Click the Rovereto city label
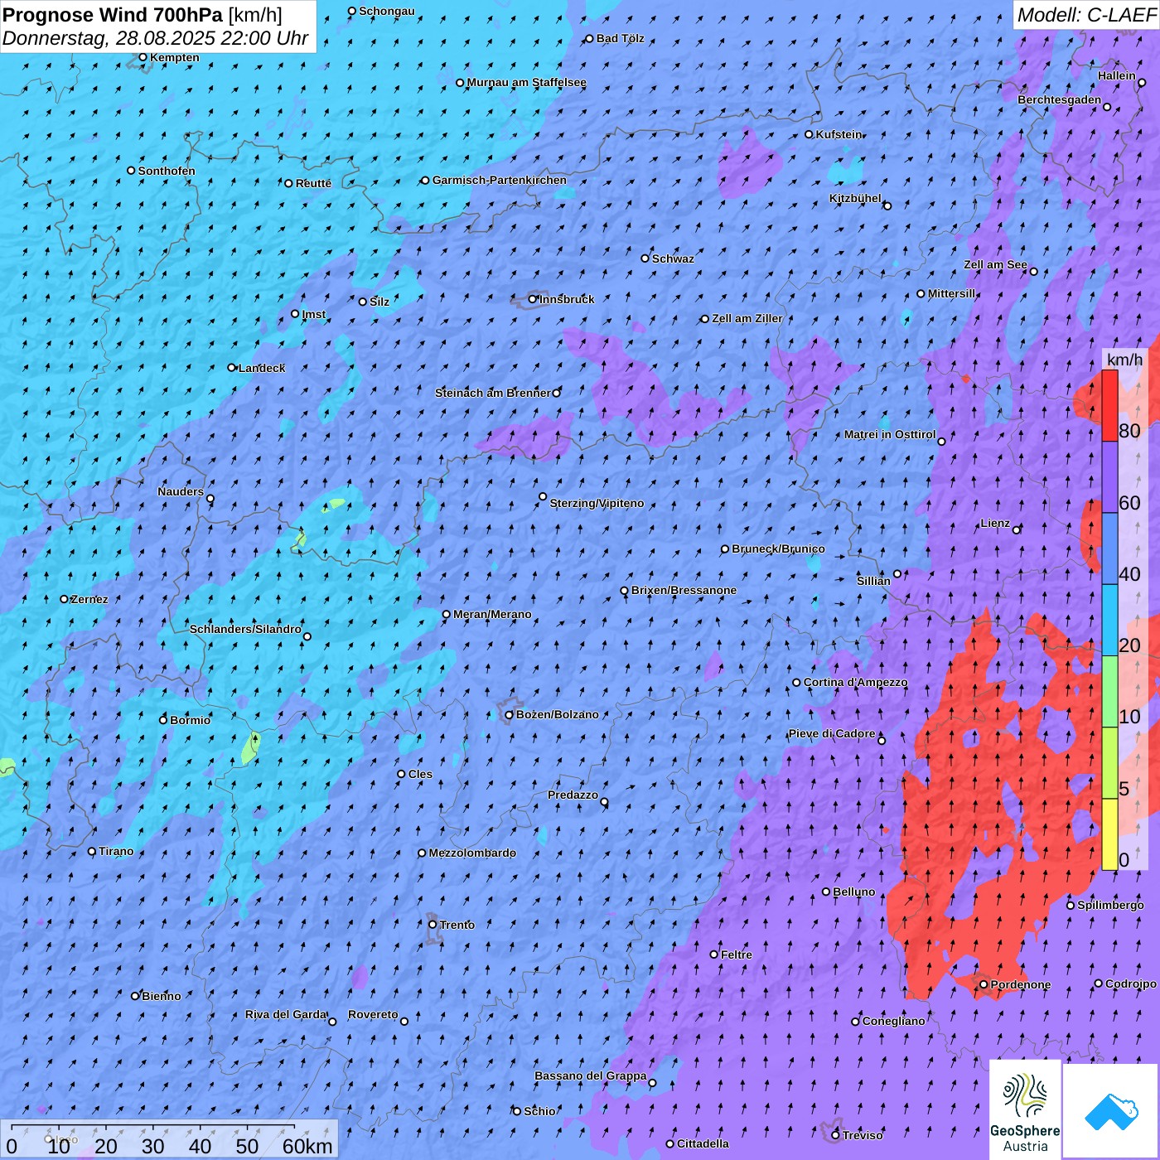The height and width of the screenshot is (1160, 1160). 373,1014
